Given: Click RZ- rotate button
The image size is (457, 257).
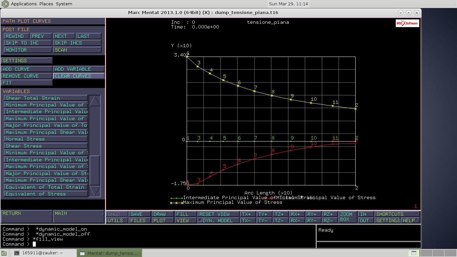Looking at the screenshot, I should (330, 221).
